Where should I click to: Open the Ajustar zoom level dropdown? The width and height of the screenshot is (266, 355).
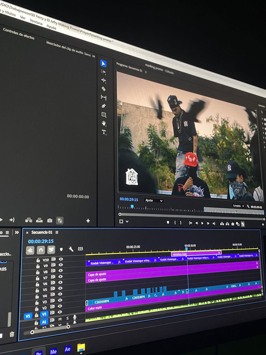154,200
